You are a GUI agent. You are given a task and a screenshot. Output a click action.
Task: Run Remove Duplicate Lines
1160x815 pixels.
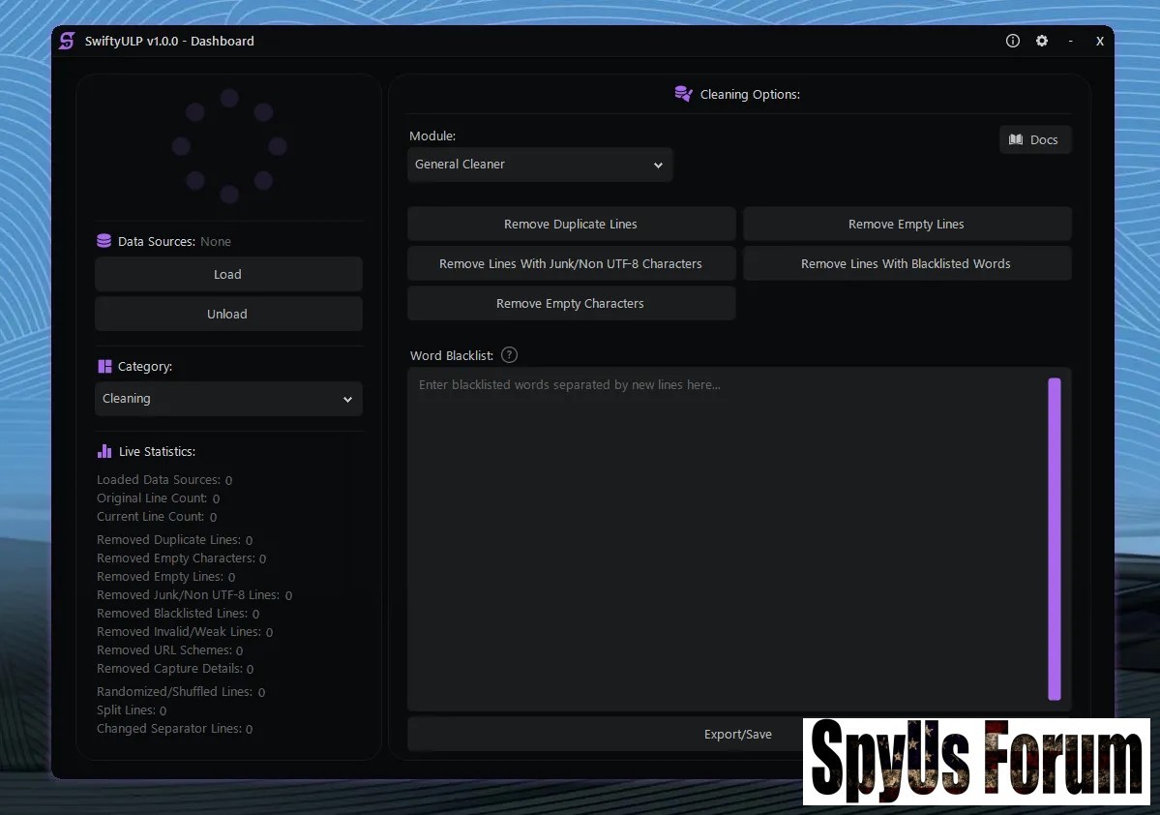click(x=571, y=224)
